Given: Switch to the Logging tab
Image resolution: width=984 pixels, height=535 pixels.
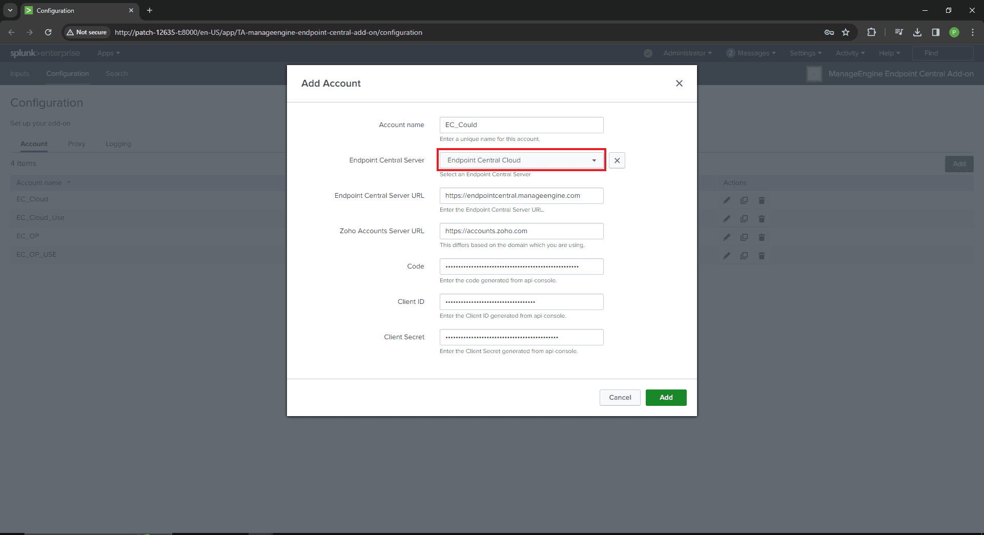Looking at the screenshot, I should pyautogui.click(x=118, y=144).
